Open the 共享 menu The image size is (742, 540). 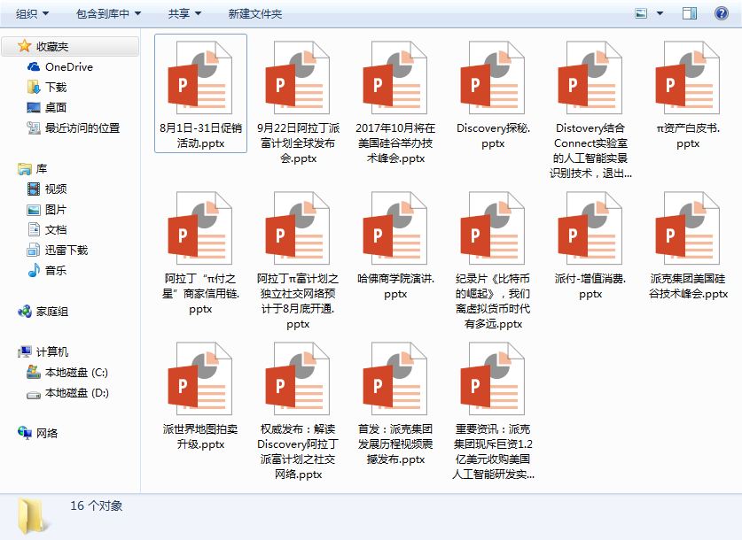pos(184,14)
